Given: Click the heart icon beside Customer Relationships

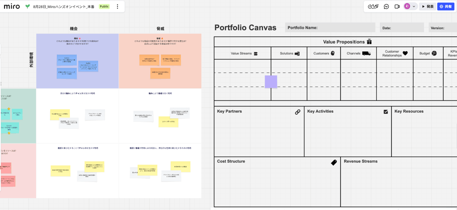Looking at the screenshot, I should tap(405, 53).
